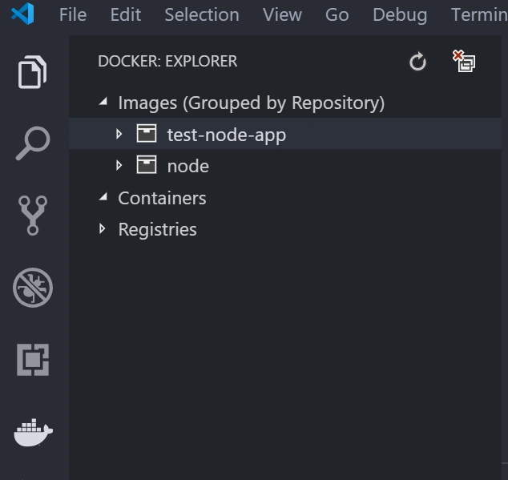Open the Extensions view icon
Viewport: 508px width, 480px height.
(33, 360)
